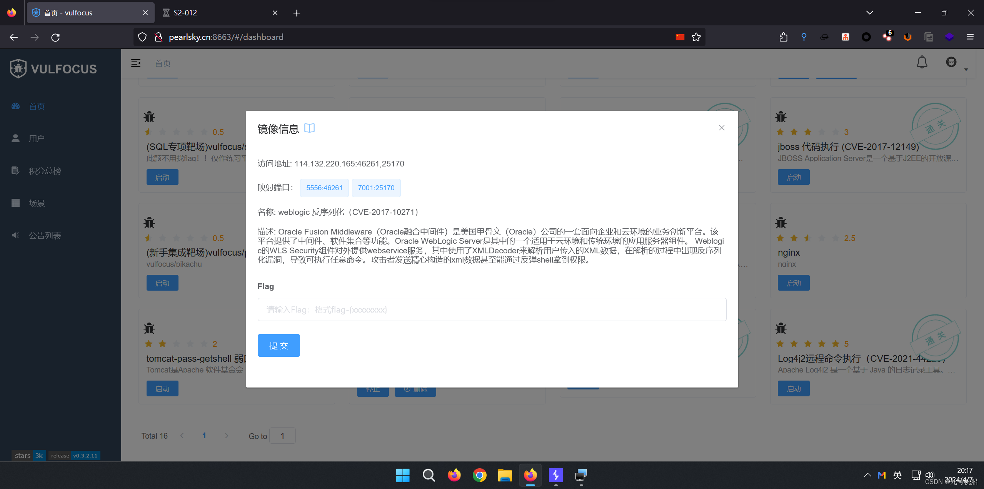Screen dimensions: 984x489
Task: Click the insecure connection lock icon
Action: 158,37
